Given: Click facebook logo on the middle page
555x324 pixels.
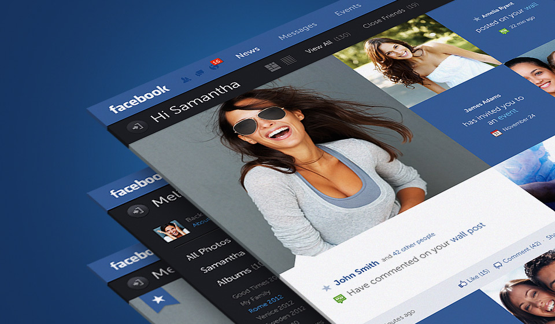Looking at the screenshot, I should coord(135,186).
